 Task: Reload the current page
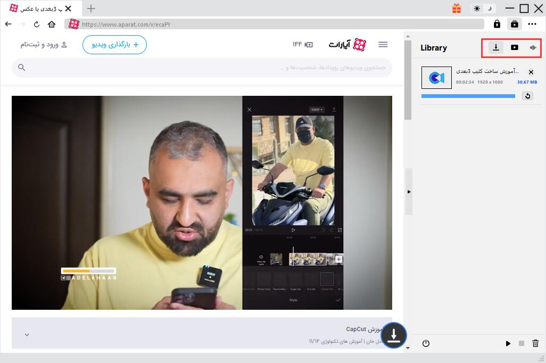click(37, 24)
